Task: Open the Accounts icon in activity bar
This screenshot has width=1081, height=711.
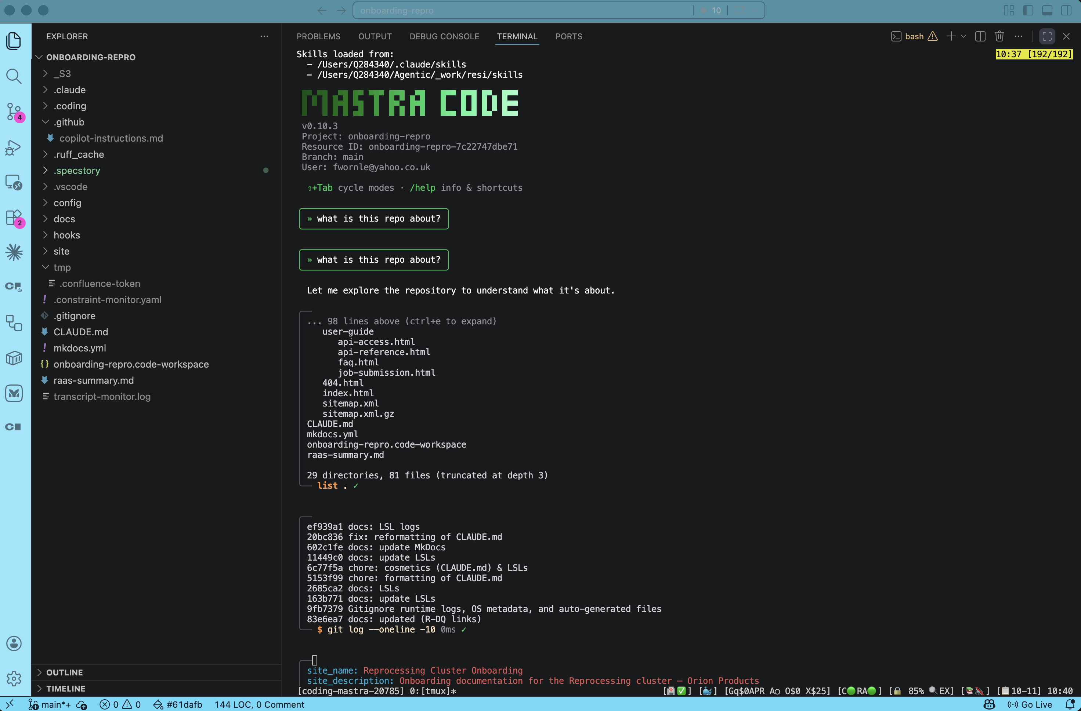Action: point(14,643)
